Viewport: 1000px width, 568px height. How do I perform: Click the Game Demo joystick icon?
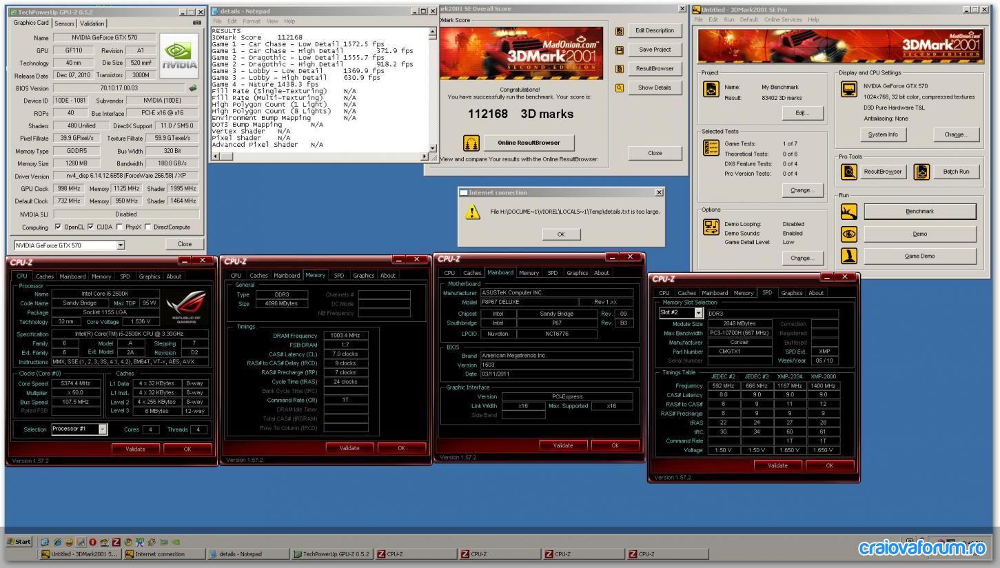pos(849,256)
